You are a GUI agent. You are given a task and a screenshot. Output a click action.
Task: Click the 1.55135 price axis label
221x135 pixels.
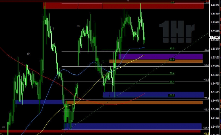click(x=215, y=57)
